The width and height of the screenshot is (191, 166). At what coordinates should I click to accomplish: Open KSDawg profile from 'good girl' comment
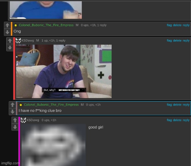pos(33,120)
